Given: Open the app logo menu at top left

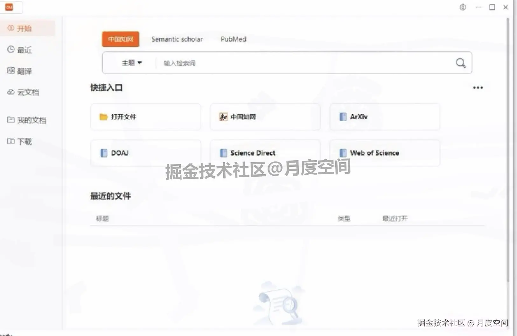Looking at the screenshot, I should [9, 7].
